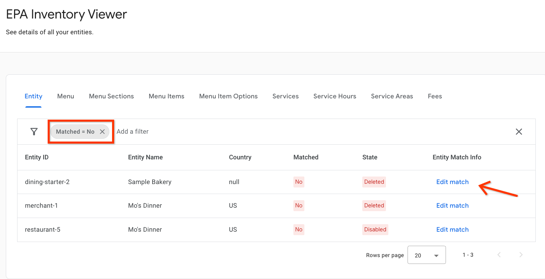Click the Add a filter field

point(133,132)
